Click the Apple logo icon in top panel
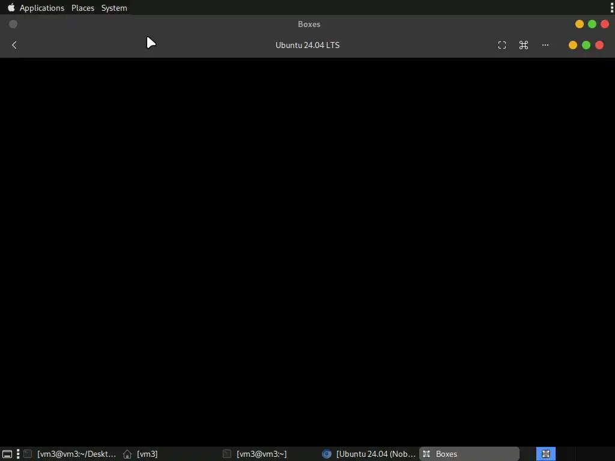615x461 pixels. 11,7
